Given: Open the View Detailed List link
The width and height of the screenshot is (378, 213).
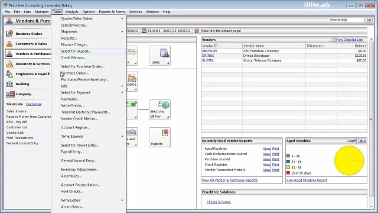Looking at the screenshot, I should [349, 40].
